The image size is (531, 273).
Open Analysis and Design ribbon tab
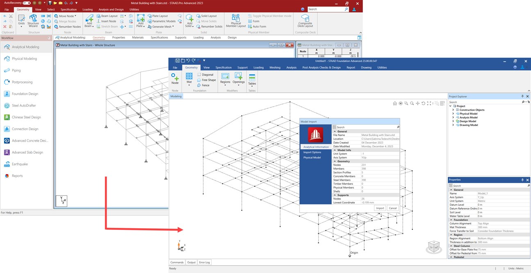[x=111, y=9]
